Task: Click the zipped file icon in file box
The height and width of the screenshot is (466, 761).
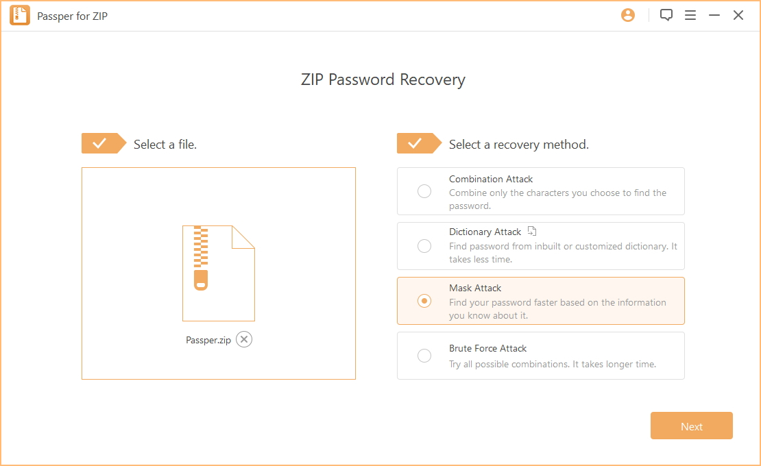Action: point(219,273)
